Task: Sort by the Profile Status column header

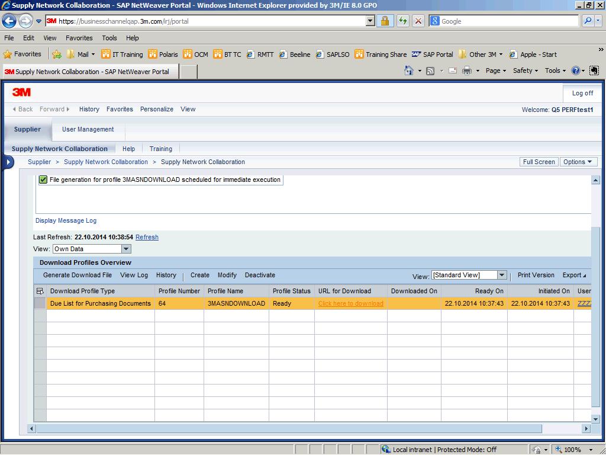Action: tap(291, 291)
